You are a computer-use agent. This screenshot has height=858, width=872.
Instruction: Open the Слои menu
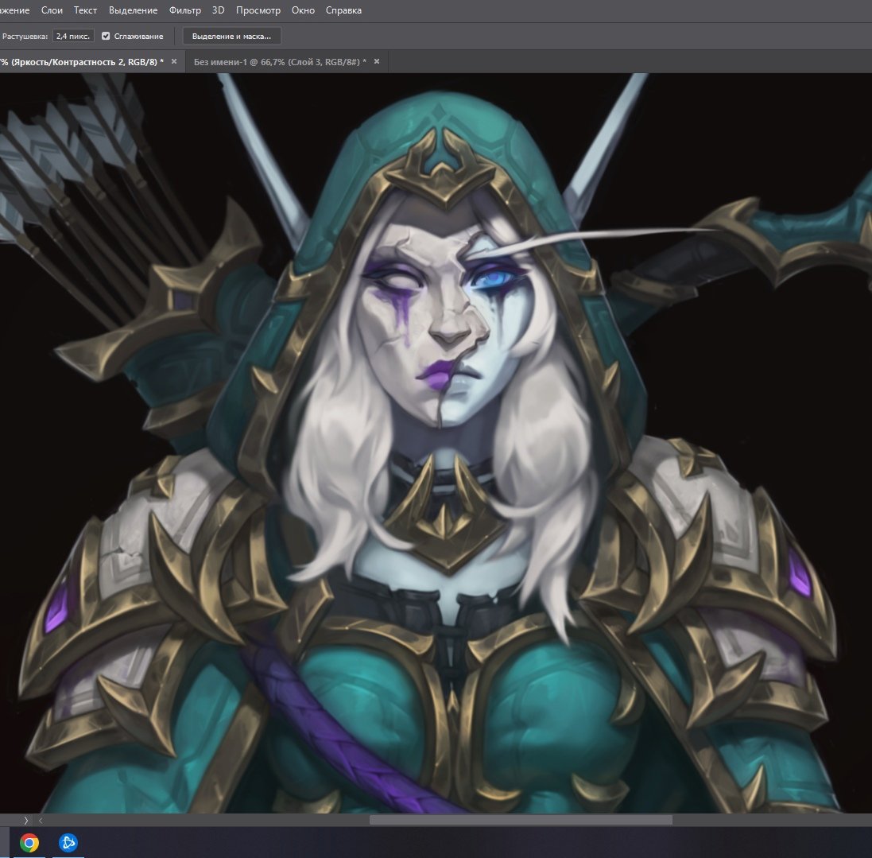[52, 10]
